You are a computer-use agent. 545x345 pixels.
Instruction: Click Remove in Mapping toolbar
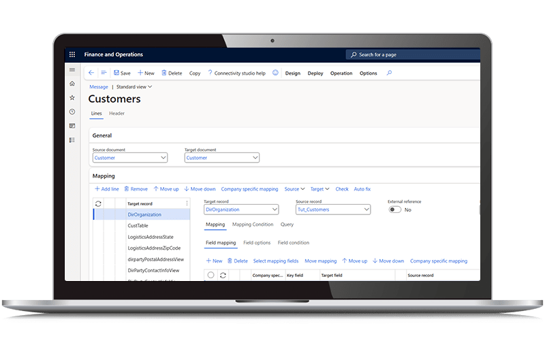[x=136, y=189]
